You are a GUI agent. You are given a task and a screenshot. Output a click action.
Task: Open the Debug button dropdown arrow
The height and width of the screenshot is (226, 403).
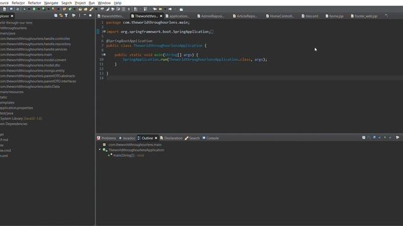click(29, 9)
